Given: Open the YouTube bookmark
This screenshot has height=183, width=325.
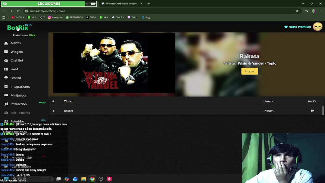Looking at the screenshot, I should (x=18, y=17).
